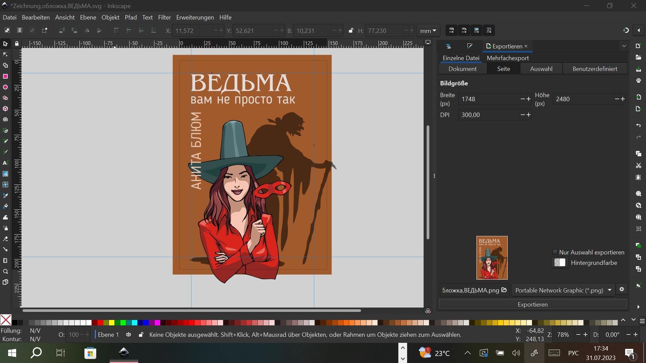646x363 pixels.
Task: Select the Spiral tool
Action: click(x=5, y=120)
